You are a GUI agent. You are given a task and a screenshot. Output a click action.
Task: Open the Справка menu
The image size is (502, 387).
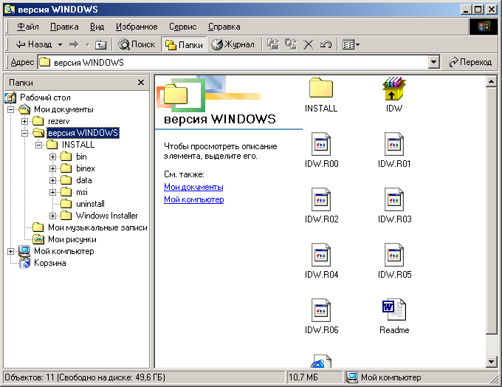click(x=224, y=27)
